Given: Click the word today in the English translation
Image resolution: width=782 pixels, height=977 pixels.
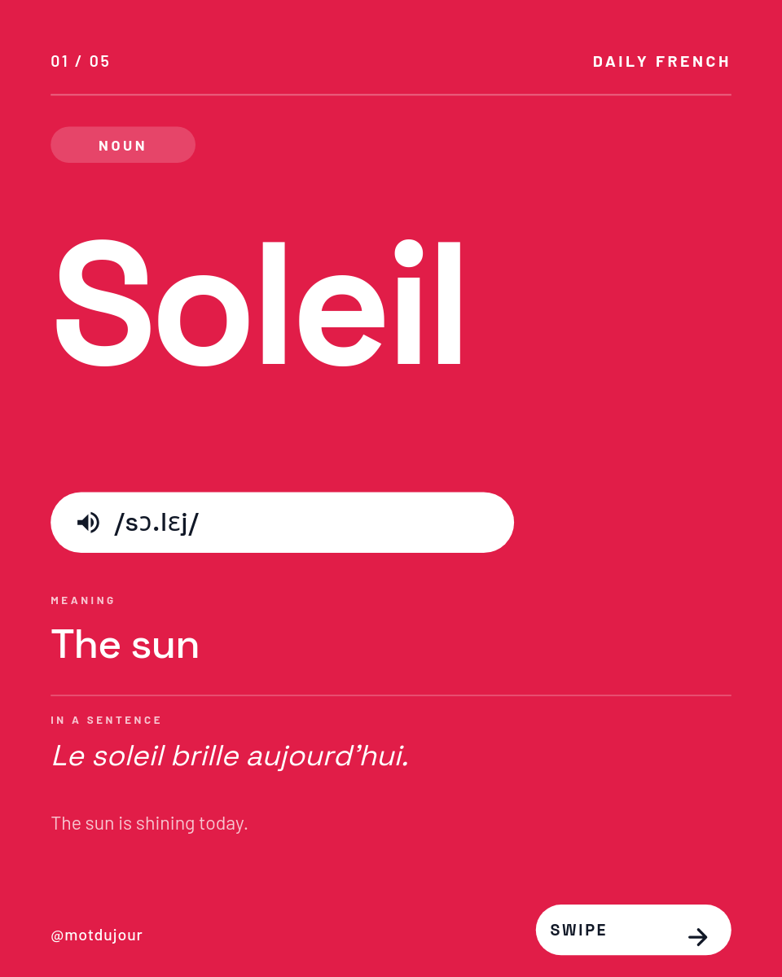Looking at the screenshot, I should click(x=223, y=824).
